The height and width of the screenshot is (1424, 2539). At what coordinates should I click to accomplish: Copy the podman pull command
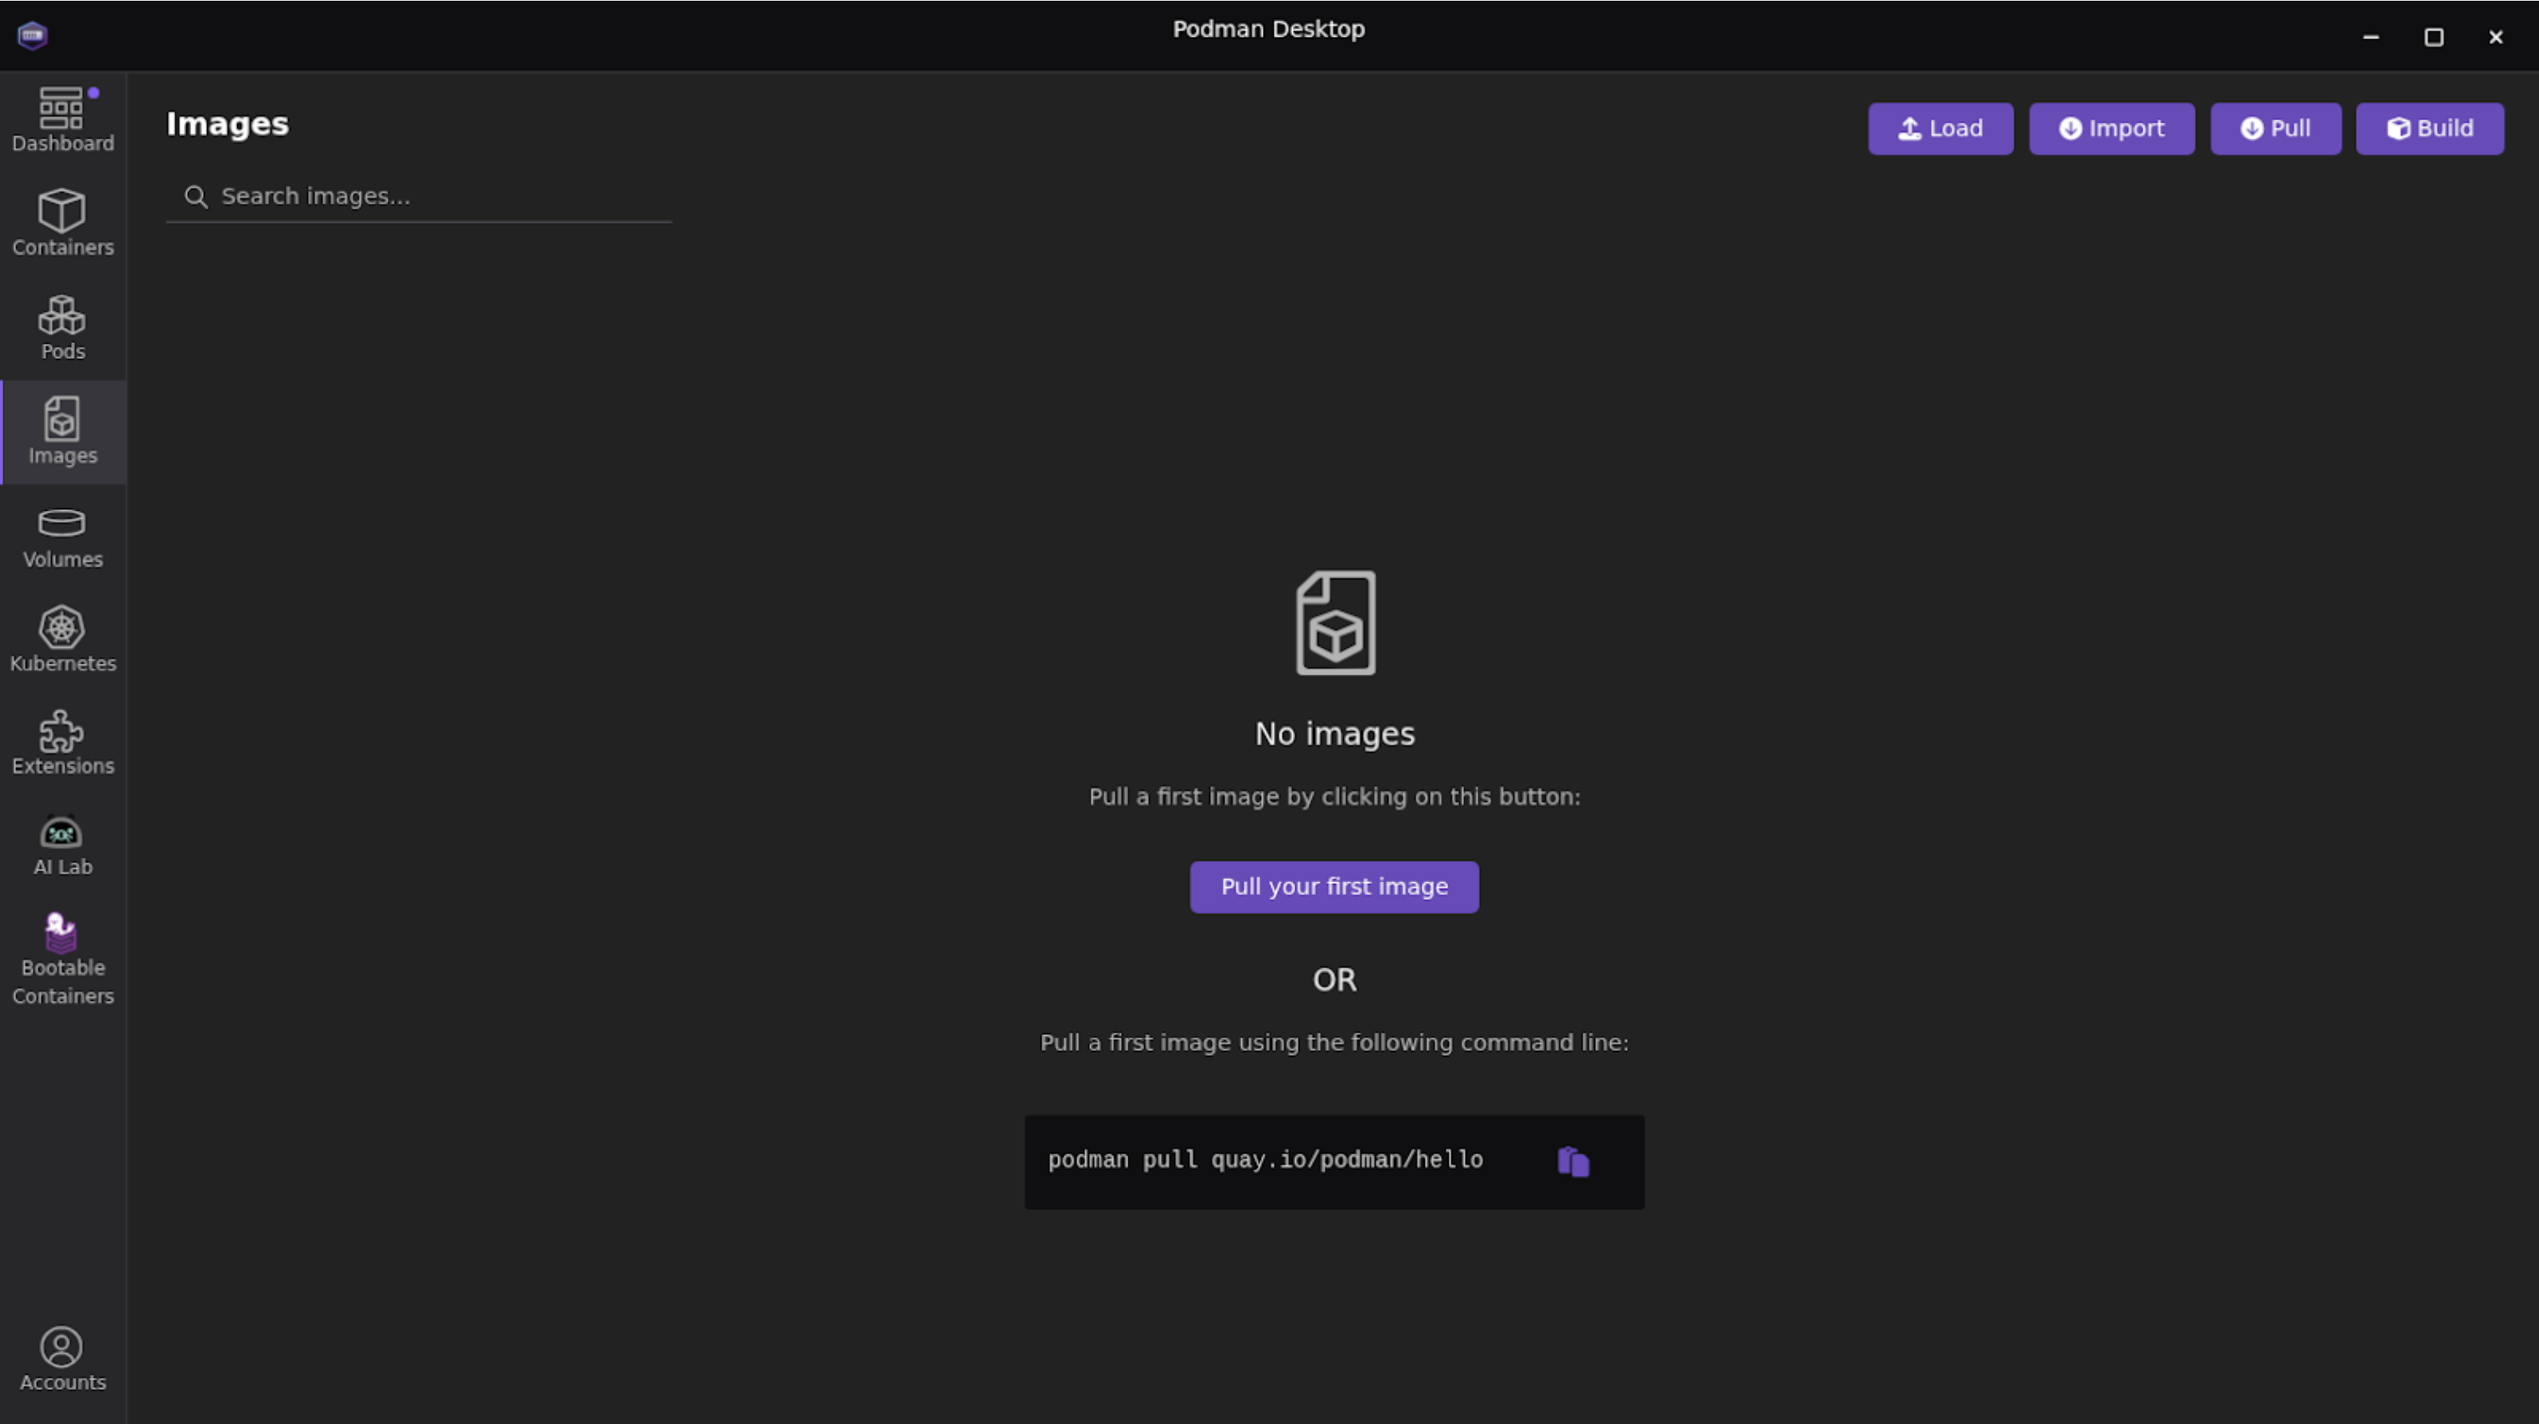coord(1573,1162)
